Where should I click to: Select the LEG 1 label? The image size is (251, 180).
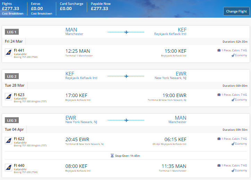(12, 32)
